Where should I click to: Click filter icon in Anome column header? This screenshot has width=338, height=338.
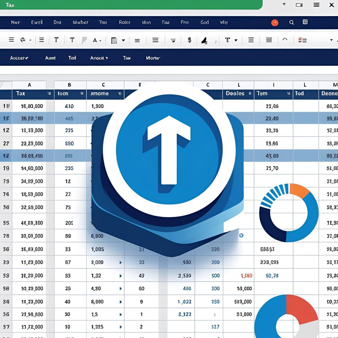[x=120, y=94]
